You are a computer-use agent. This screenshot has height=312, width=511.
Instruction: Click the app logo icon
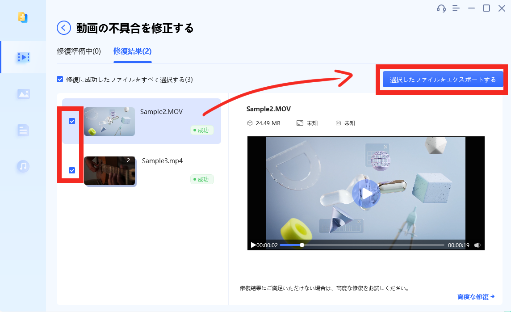(23, 17)
